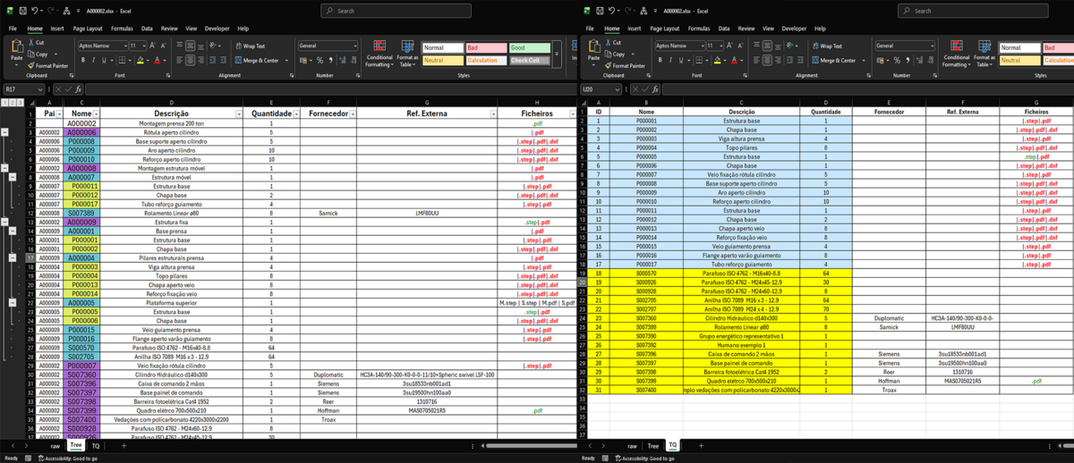This screenshot has width=1074, height=463.
Task: Open Insert tab in left window
Action: 57,29
